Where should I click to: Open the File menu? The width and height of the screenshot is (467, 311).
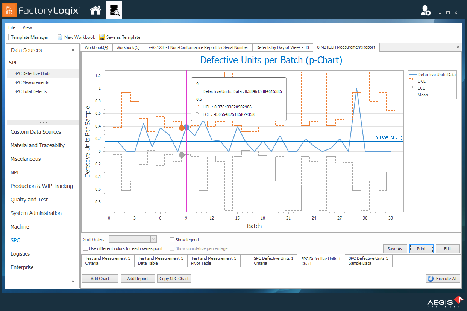pos(11,27)
